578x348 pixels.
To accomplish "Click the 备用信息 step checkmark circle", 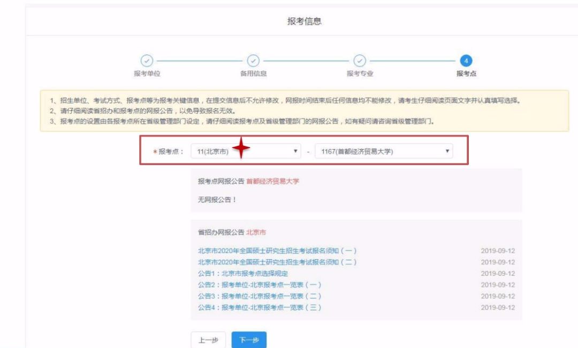I will click(253, 61).
